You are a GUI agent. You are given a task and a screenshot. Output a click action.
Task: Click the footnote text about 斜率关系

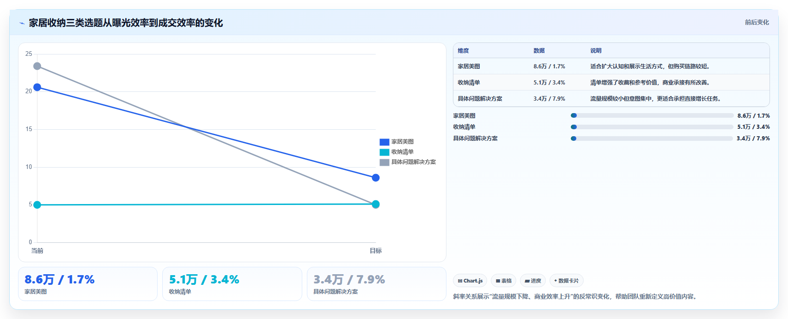tap(575, 296)
